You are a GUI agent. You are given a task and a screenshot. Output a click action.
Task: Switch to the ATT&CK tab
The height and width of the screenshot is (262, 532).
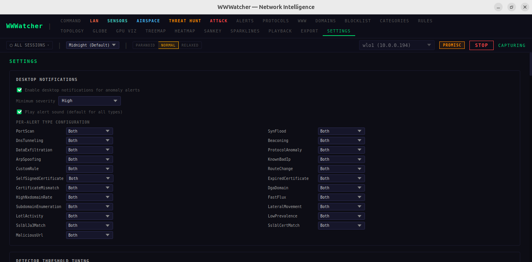pos(219,21)
